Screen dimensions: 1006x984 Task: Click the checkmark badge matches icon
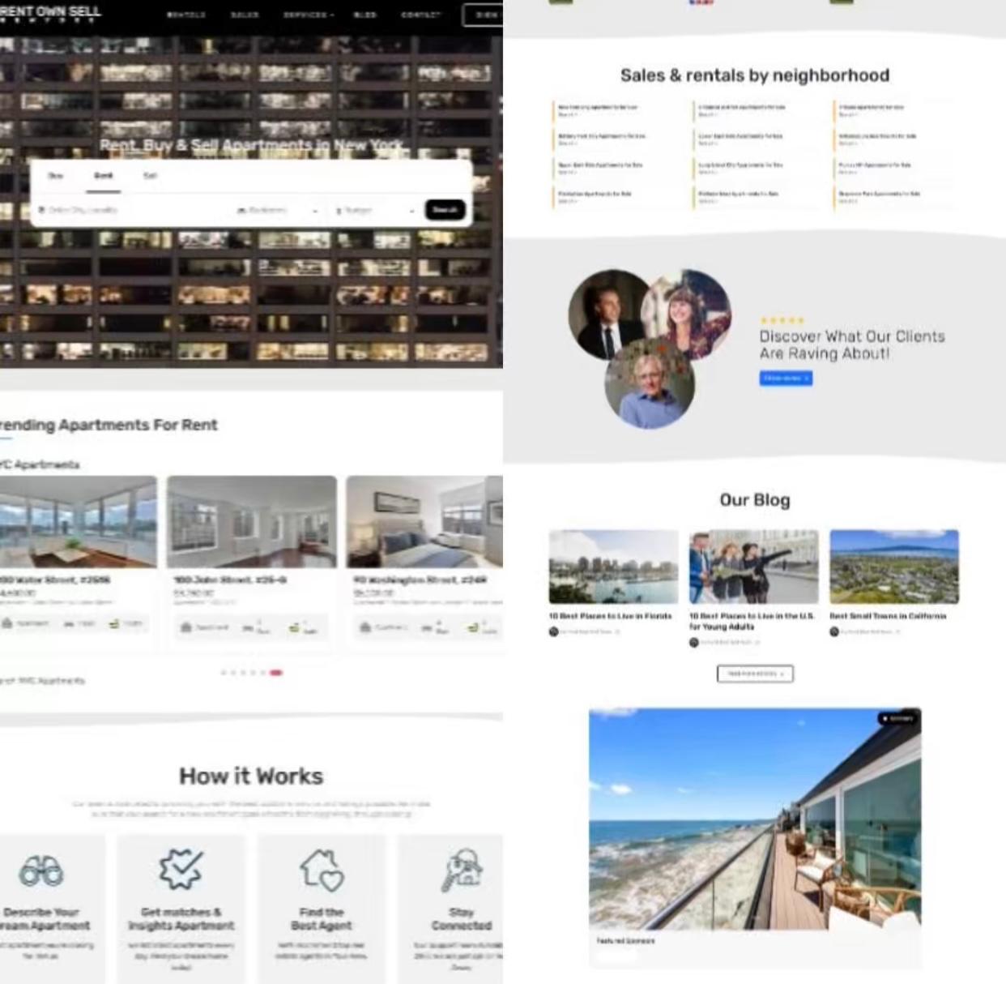[181, 869]
